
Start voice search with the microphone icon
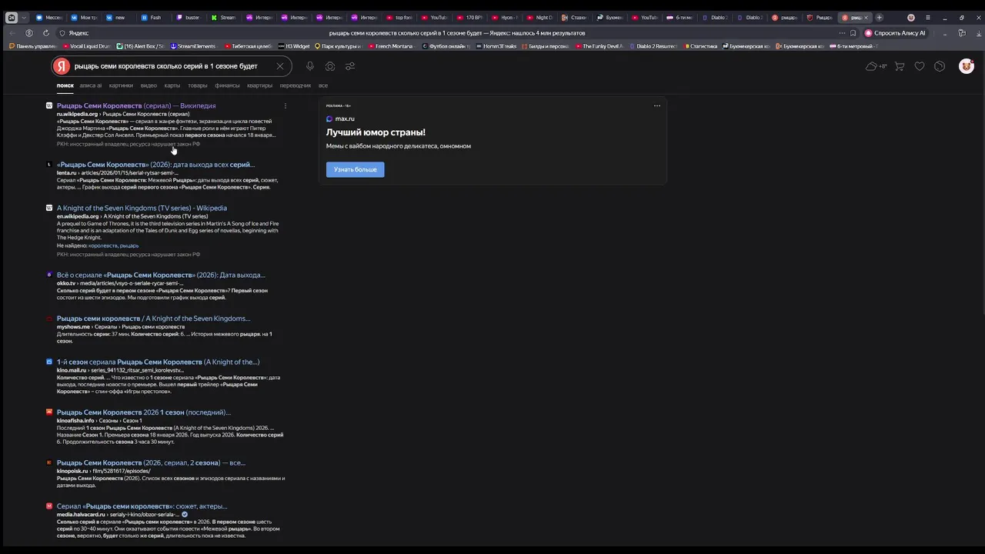click(310, 66)
